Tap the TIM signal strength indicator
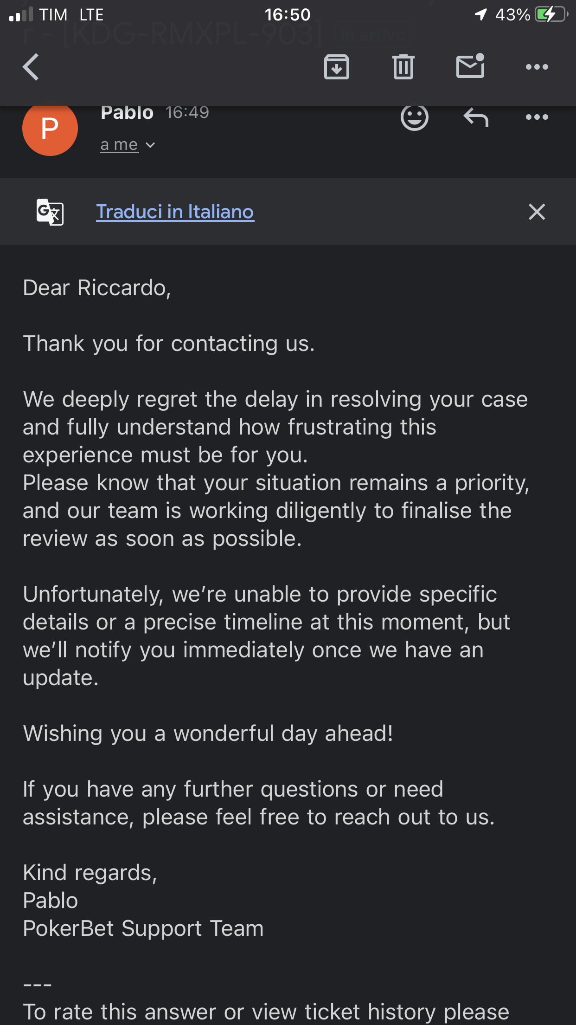 click(x=21, y=15)
